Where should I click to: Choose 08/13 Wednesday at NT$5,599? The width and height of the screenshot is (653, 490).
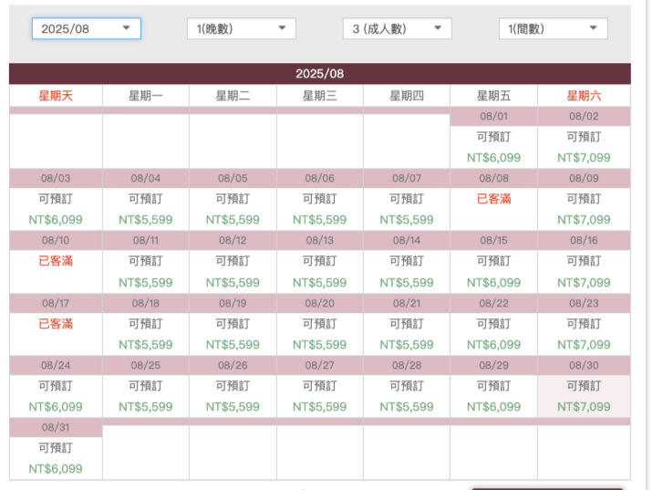(319, 271)
